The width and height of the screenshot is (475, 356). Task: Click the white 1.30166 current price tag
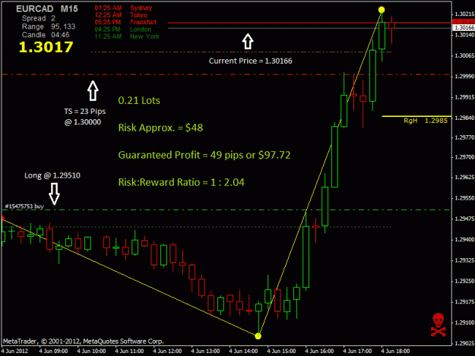(464, 27)
